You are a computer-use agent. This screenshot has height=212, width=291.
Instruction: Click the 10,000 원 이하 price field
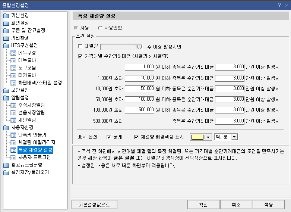tap(140, 78)
